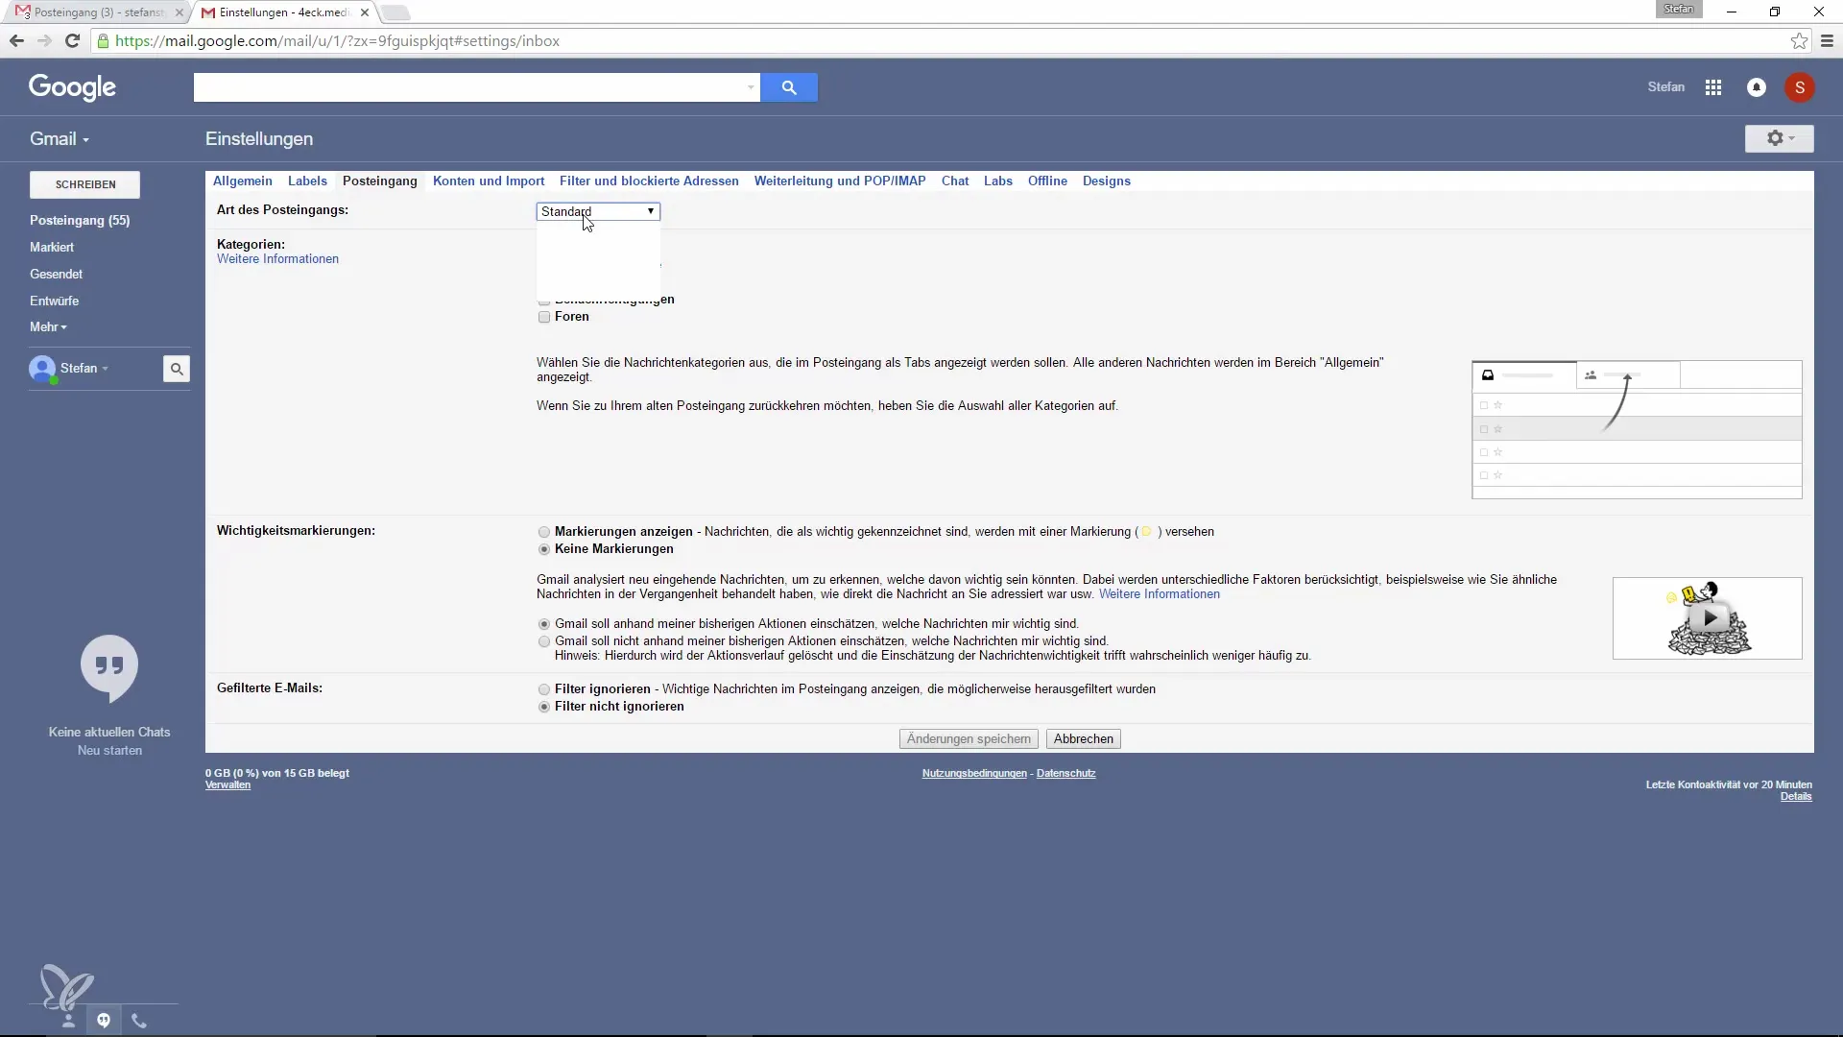Image resolution: width=1843 pixels, height=1037 pixels.
Task: Click the blue search button
Action: coord(788,87)
